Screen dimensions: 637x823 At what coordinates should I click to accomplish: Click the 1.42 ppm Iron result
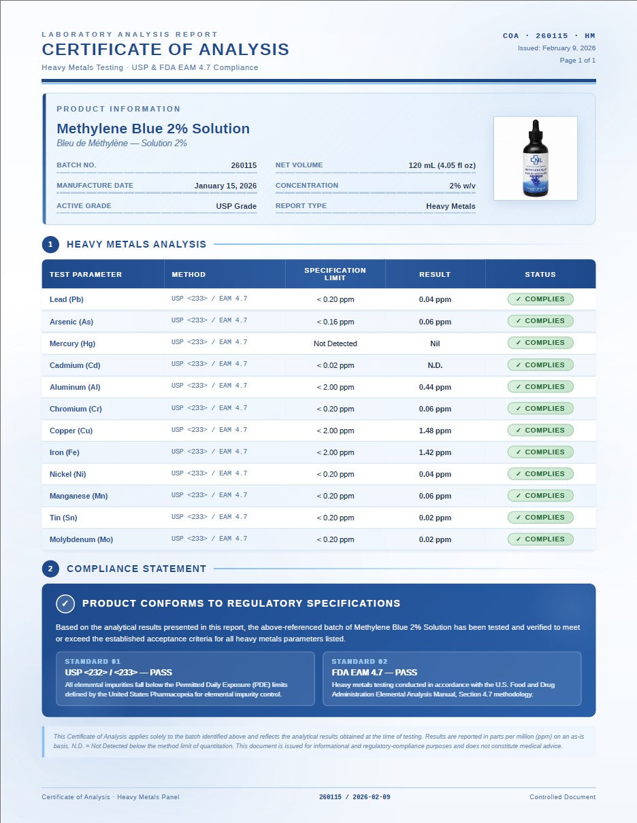(x=435, y=452)
